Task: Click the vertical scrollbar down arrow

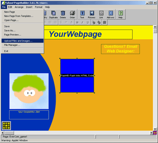Action: 155,129
